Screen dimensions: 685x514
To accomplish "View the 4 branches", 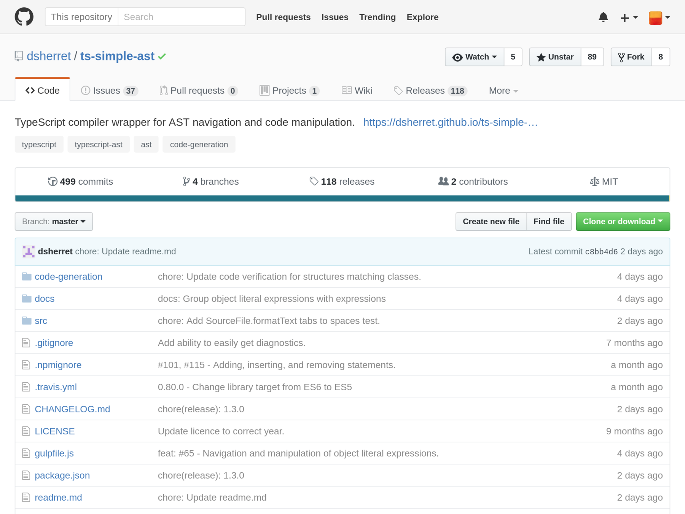I will pos(210,182).
